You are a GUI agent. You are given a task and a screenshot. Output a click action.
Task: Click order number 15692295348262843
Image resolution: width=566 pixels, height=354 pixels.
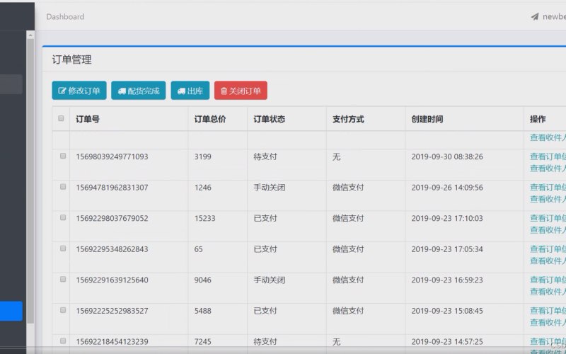point(112,249)
